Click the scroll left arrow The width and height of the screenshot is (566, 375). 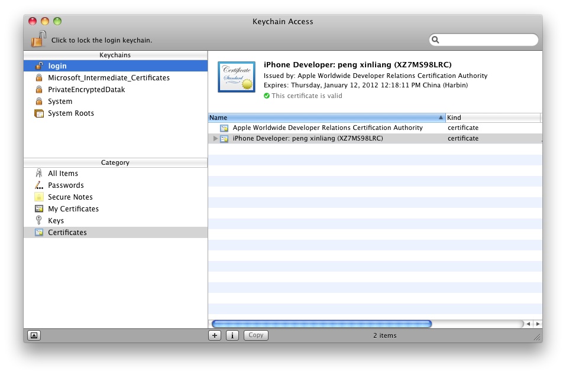point(528,324)
